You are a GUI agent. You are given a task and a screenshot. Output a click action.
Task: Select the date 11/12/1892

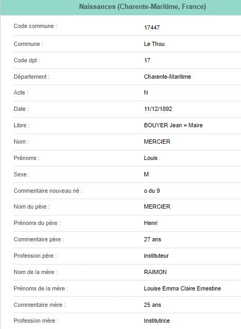[158, 109]
